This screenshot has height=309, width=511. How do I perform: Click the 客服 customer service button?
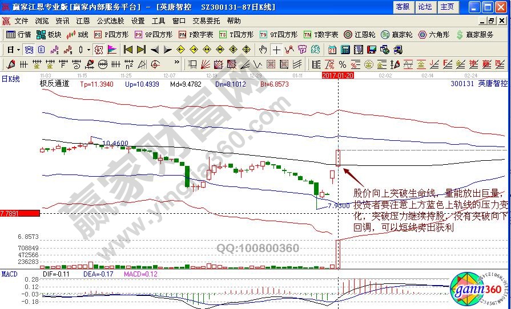pyautogui.click(x=402, y=7)
